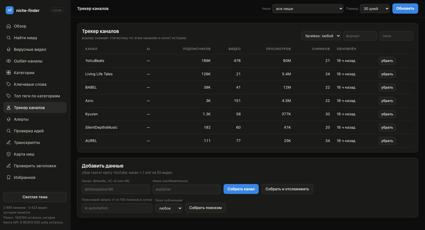Image resolution: width=425 pixels, height=230 pixels.
Task: Click the magnifier icon beside Проверка идей
Action: pyautogui.click(x=8, y=131)
